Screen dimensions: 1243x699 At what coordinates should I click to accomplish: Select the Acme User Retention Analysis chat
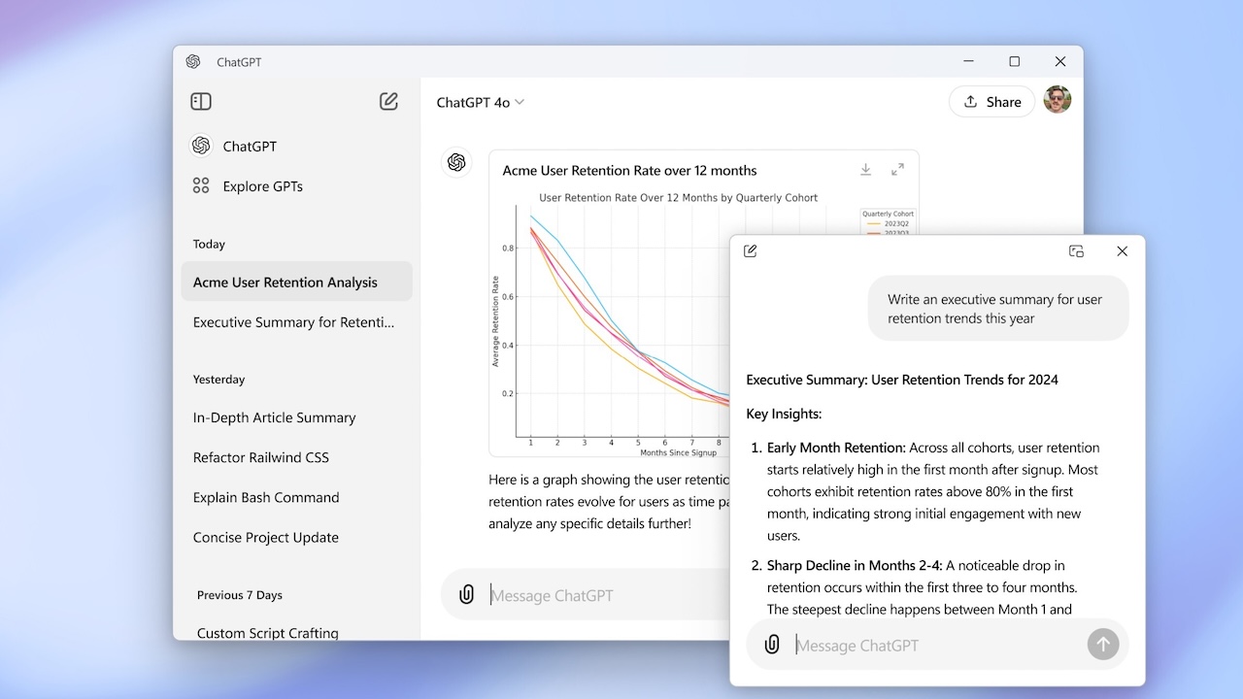[297, 283]
